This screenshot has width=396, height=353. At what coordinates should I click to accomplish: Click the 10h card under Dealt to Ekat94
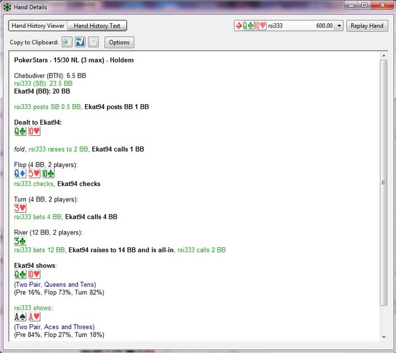[34, 131]
